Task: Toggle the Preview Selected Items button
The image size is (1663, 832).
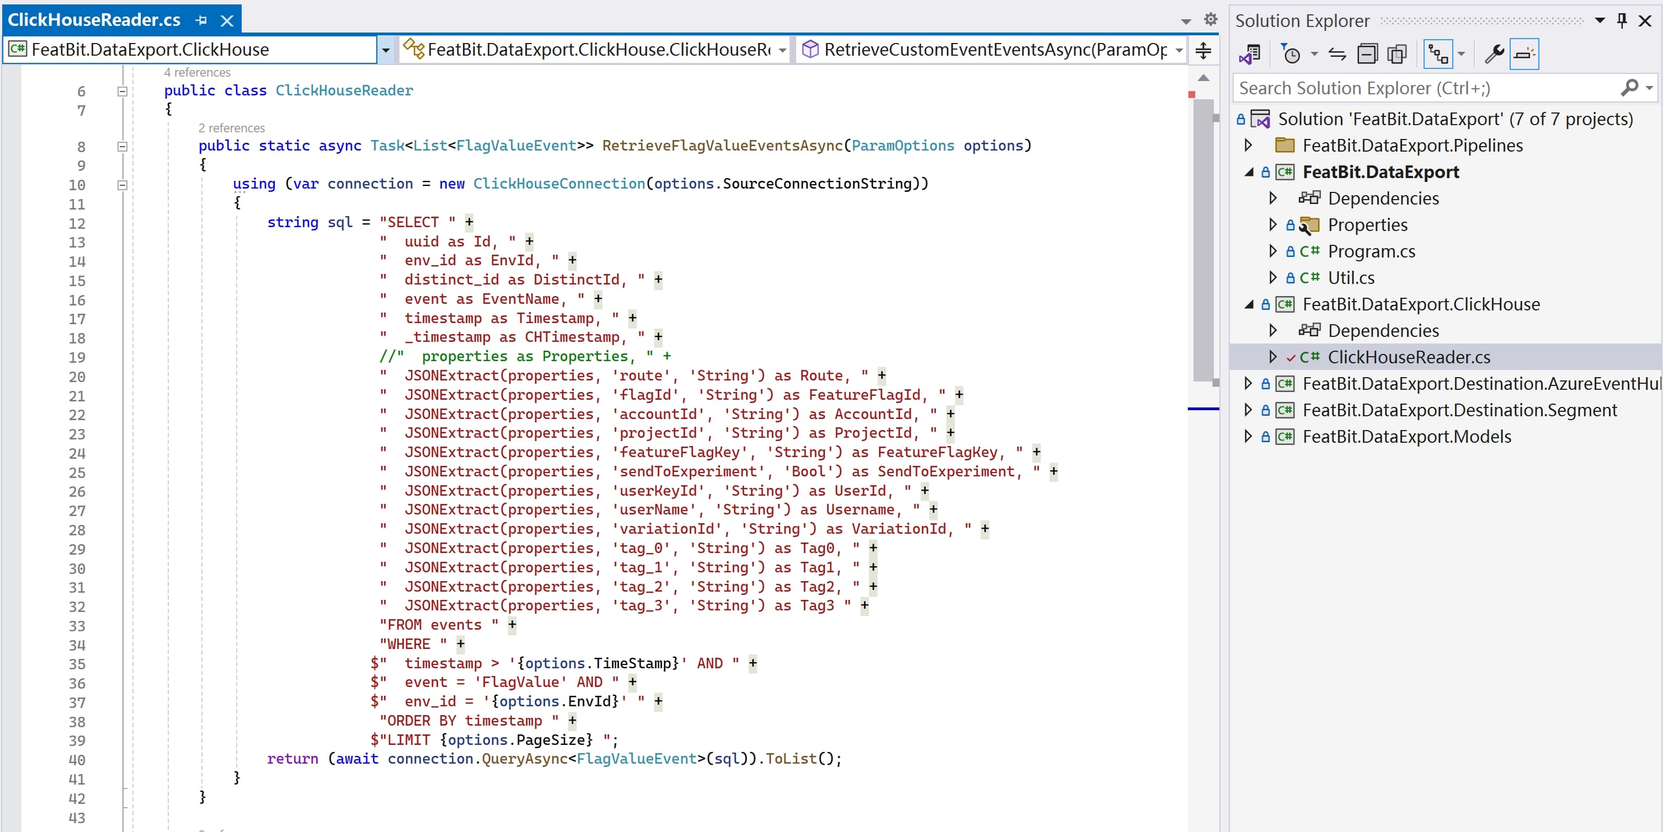Action: pos(1524,54)
